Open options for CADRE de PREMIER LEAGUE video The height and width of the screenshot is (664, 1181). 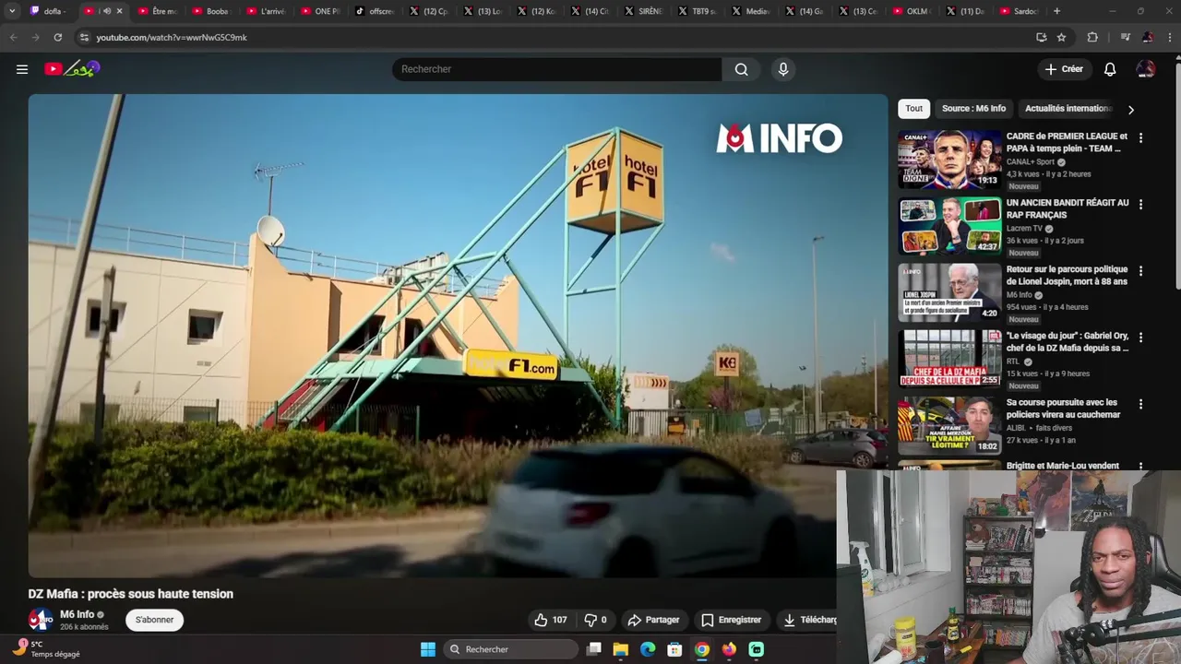click(x=1140, y=137)
